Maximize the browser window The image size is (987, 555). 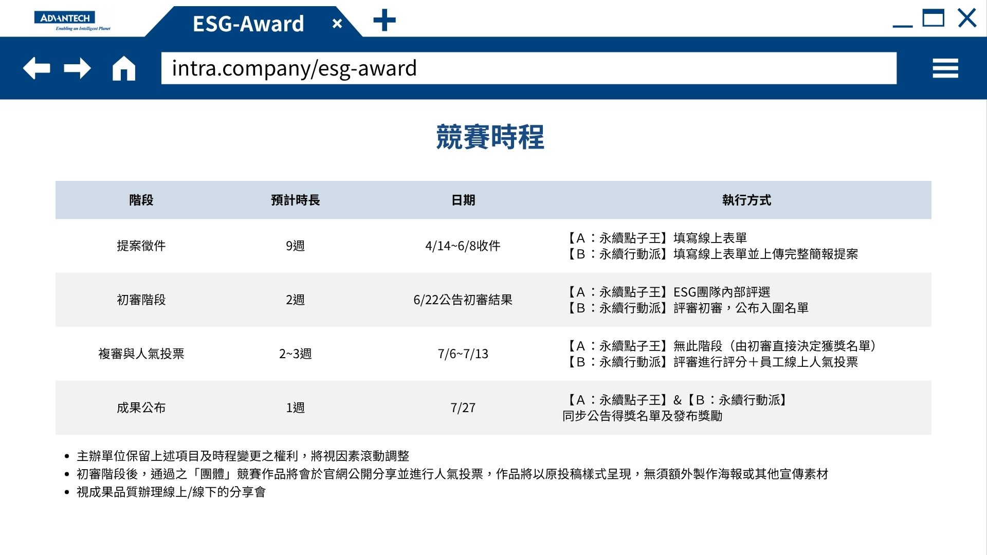pyautogui.click(x=933, y=18)
